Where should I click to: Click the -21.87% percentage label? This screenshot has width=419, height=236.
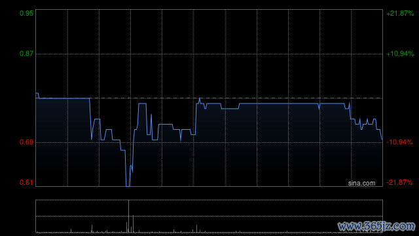400,182
